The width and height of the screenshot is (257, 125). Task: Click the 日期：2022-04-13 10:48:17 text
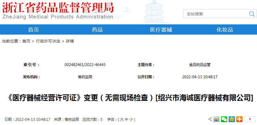[x=27, y=119]
